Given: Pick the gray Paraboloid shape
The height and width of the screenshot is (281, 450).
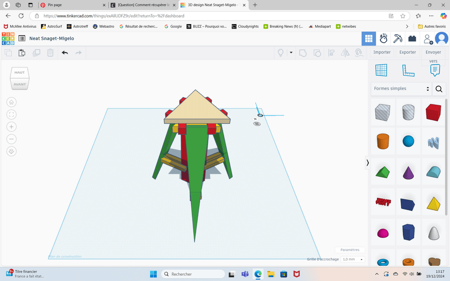Looking at the screenshot, I should coord(433,233).
